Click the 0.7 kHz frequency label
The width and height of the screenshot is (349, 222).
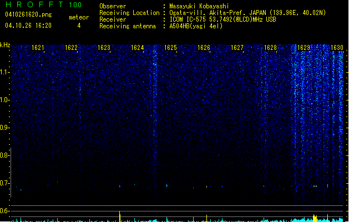4,183
